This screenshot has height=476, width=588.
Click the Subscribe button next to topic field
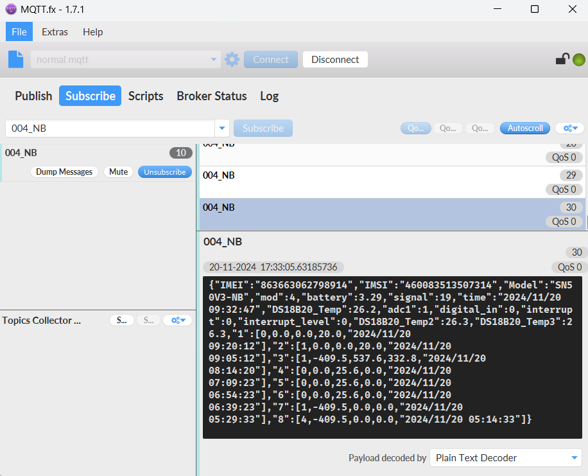point(263,128)
